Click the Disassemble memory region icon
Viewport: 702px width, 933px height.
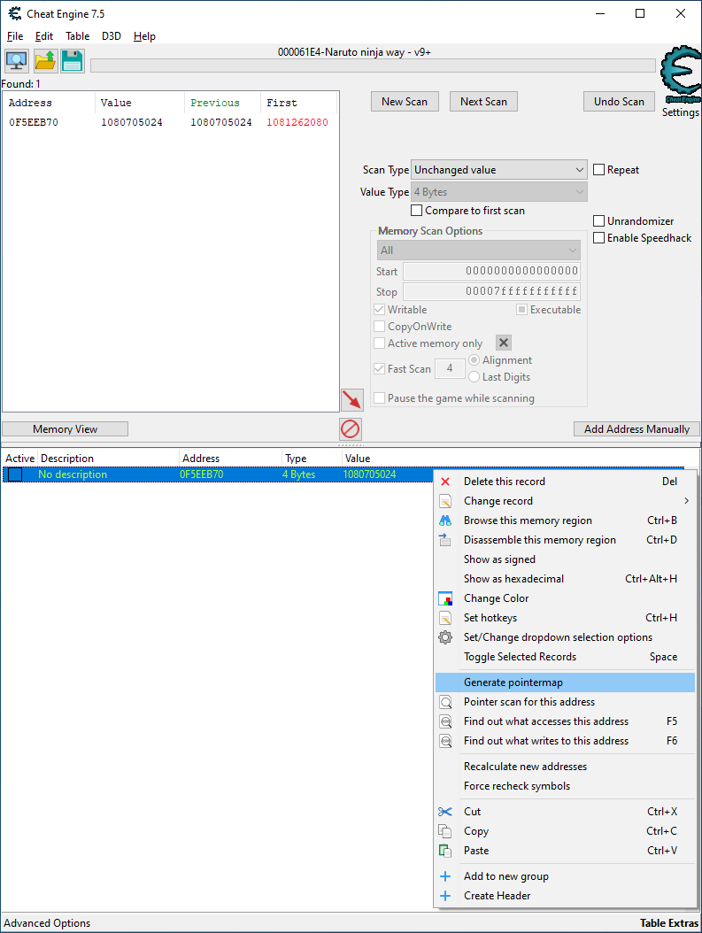(x=445, y=540)
